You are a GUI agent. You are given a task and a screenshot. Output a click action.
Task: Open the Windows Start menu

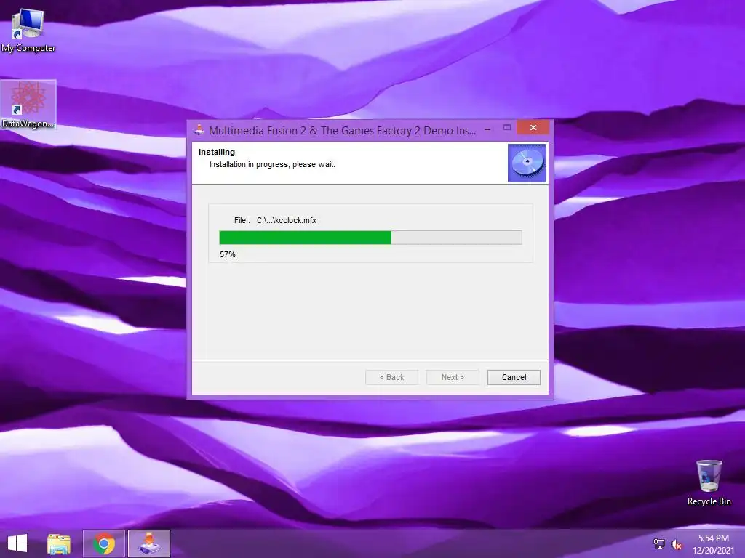point(17,543)
